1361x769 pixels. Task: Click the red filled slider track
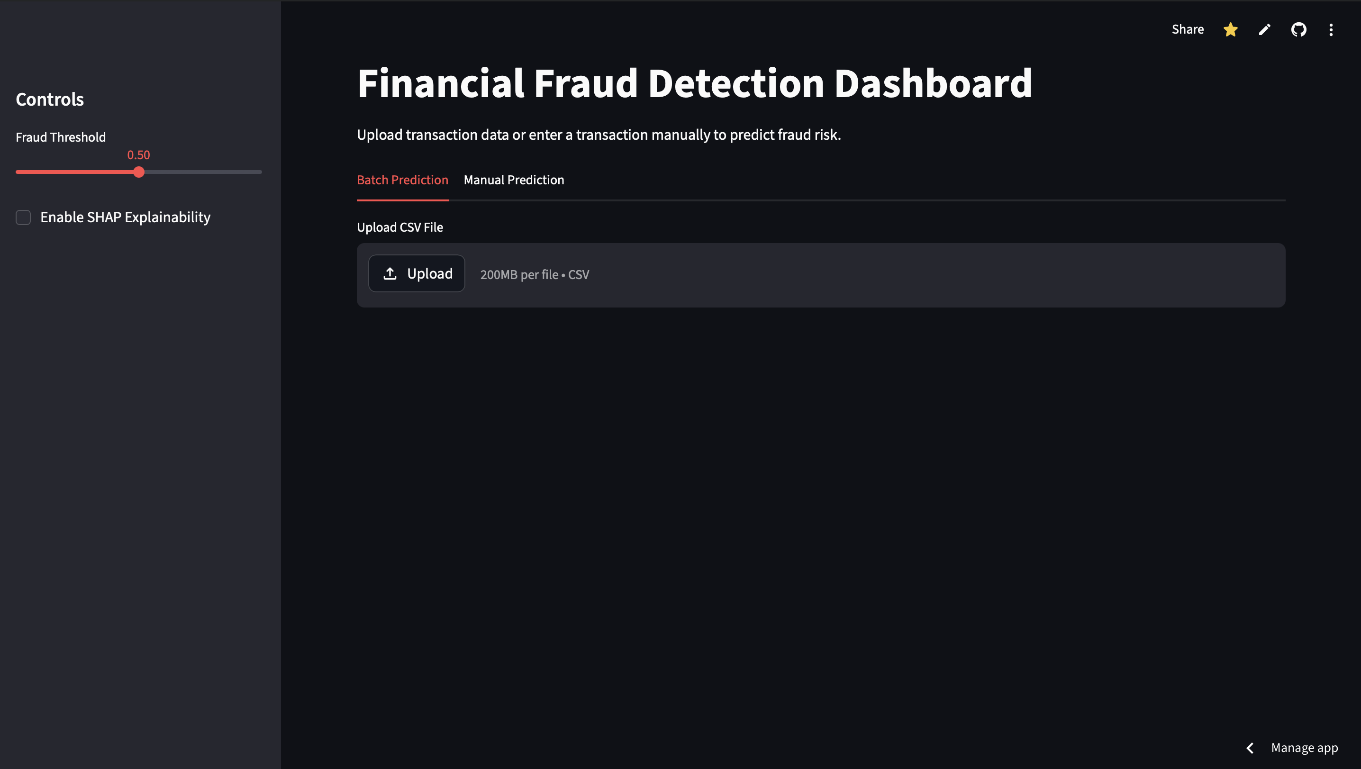pos(74,172)
